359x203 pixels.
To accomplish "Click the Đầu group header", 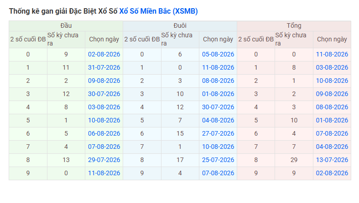I will click(x=66, y=25).
